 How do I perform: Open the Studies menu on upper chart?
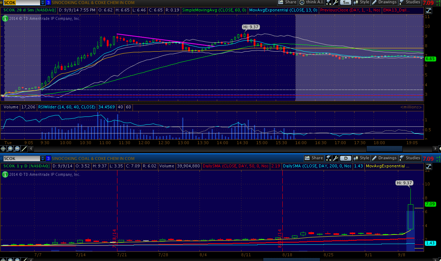[x=410, y=2]
